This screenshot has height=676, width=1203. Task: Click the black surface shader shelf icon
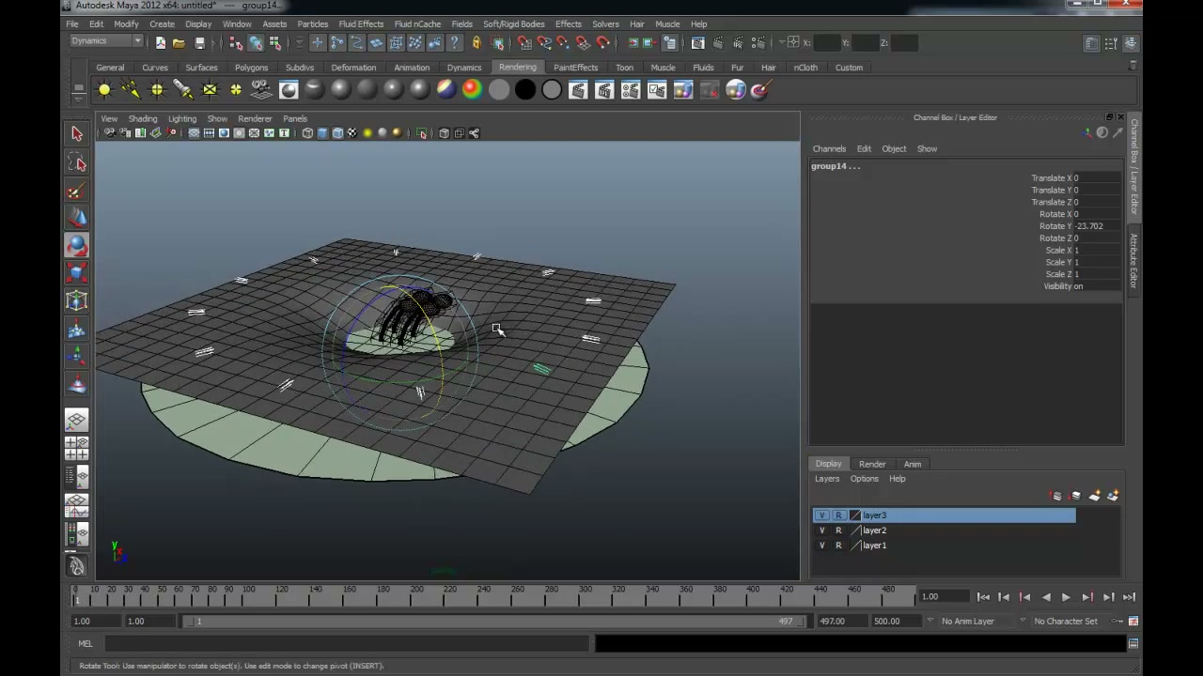coord(525,90)
